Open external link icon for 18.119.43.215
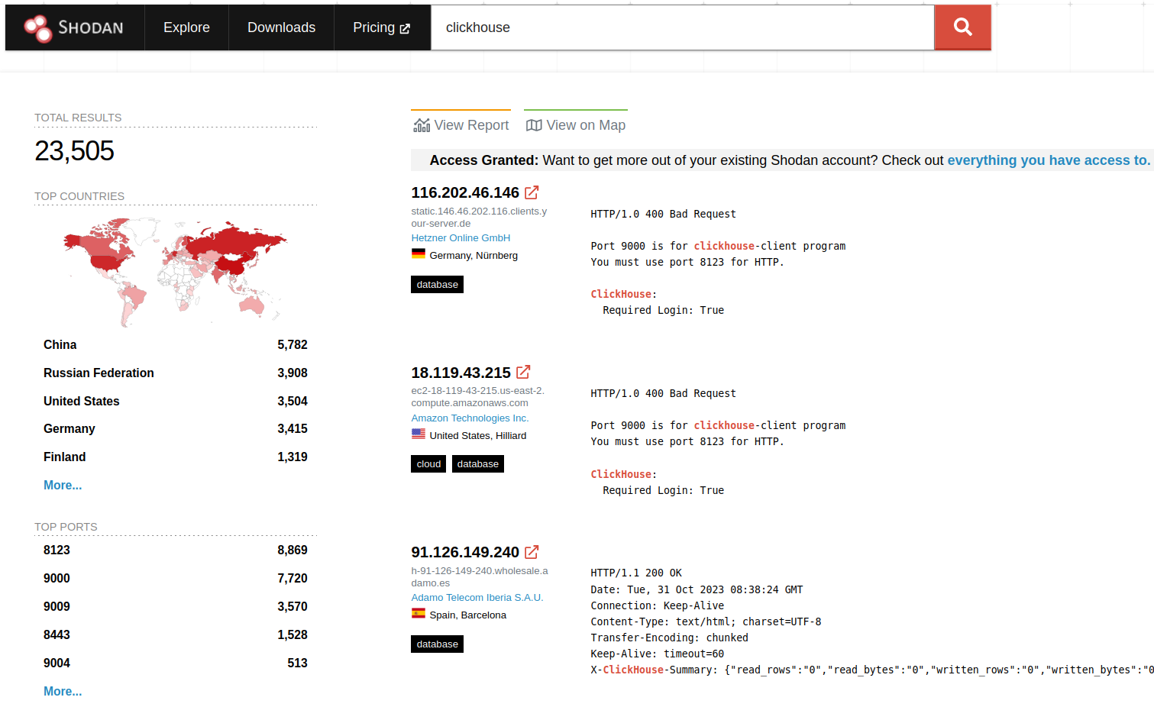 (x=523, y=373)
